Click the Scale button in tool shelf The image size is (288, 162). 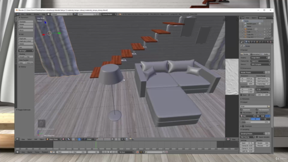[x=26, y=27]
